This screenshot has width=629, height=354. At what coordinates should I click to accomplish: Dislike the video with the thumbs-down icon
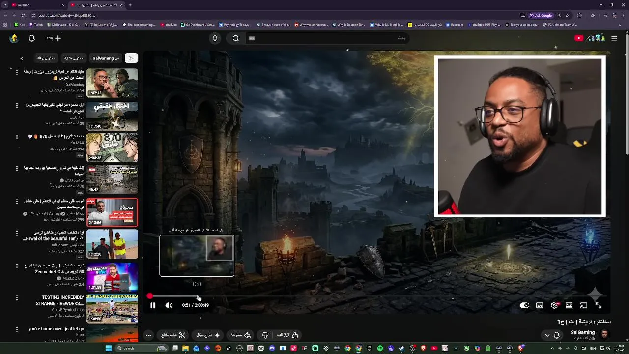click(x=265, y=335)
